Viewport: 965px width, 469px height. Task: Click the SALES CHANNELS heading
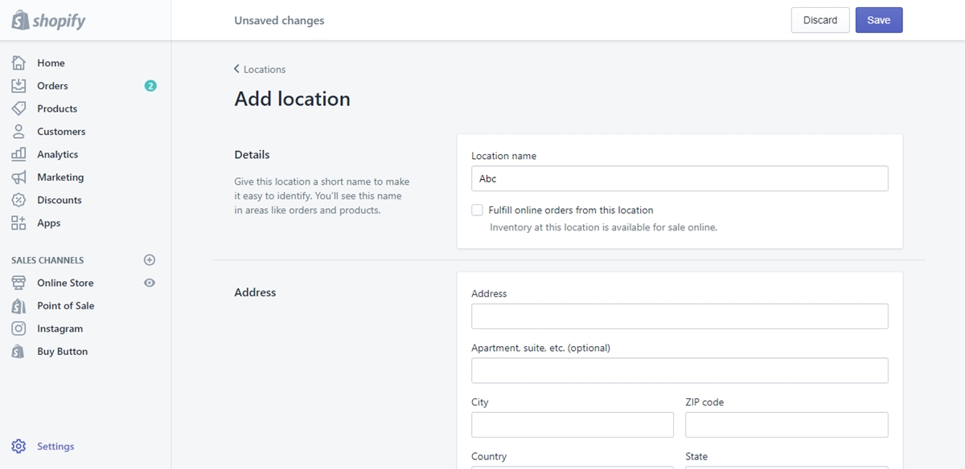(47, 260)
